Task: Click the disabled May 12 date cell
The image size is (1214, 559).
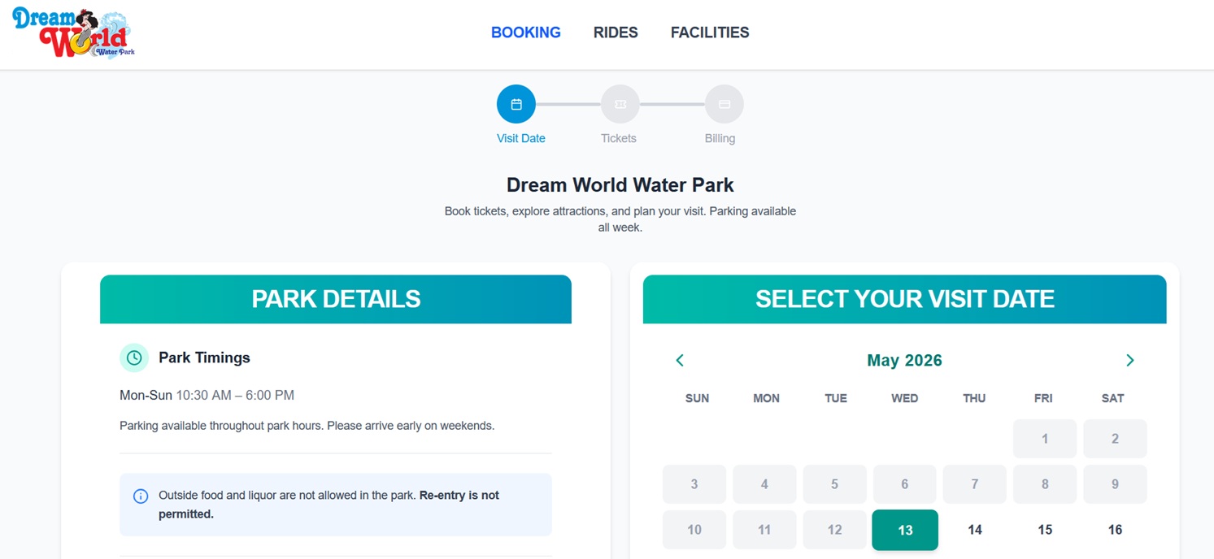Action: (x=834, y=530)
